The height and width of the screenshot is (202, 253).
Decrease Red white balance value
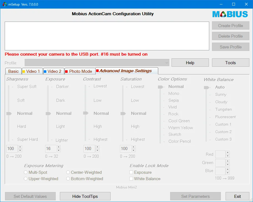click(x=228, y=156)
